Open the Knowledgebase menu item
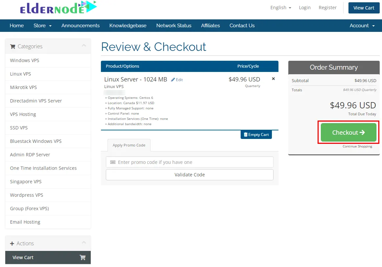Viewport: 382px width, 267px height. pos(128,25)
